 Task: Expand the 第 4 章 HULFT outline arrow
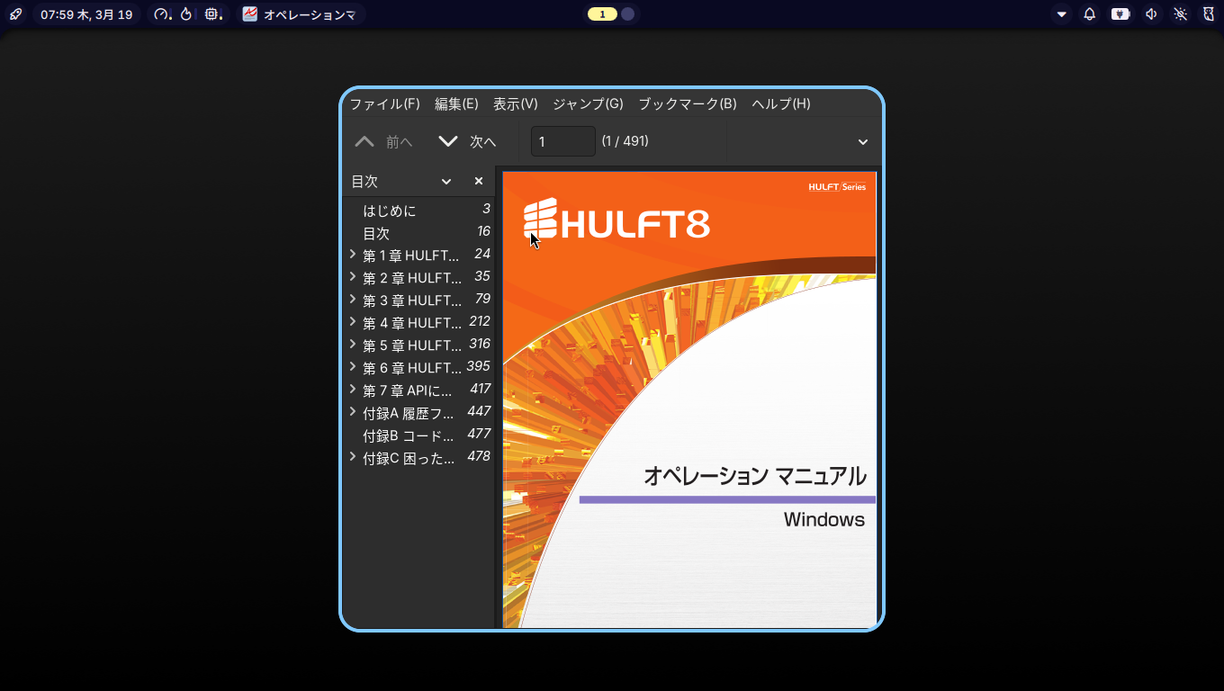tap(353, 322)
